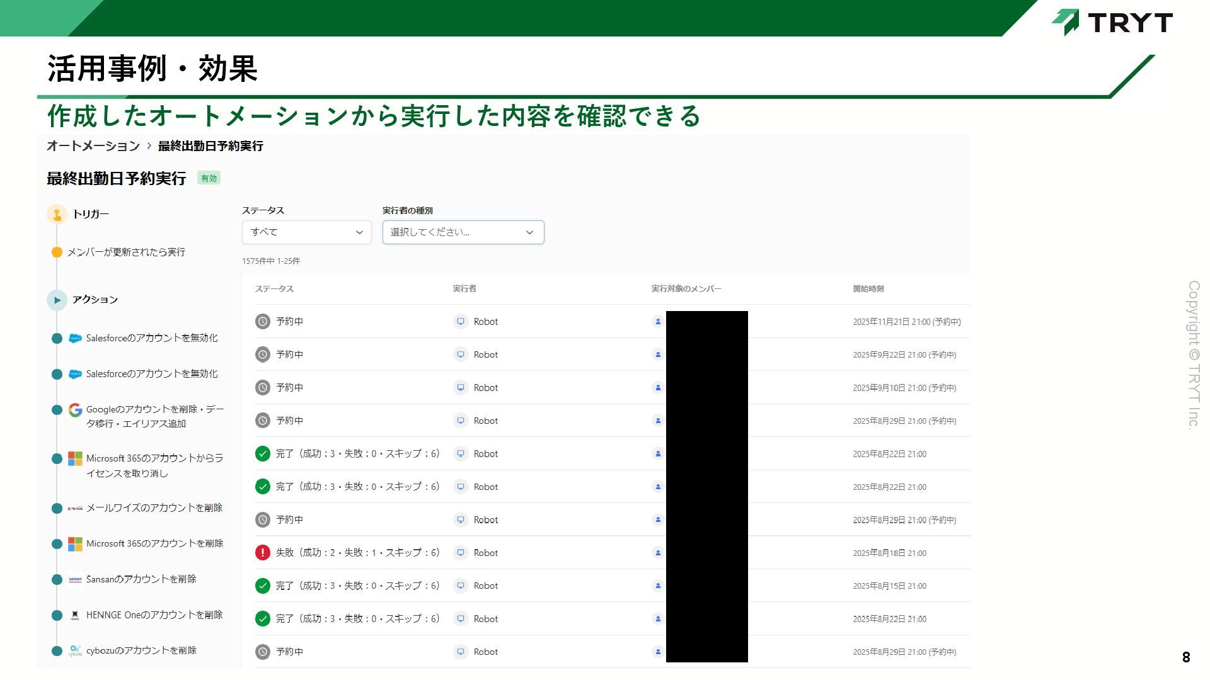Open the ステータス dropdown showing すべて
Image resolution: width=1210 pixels, height=680 pixels.
click(x=306, y=232)
